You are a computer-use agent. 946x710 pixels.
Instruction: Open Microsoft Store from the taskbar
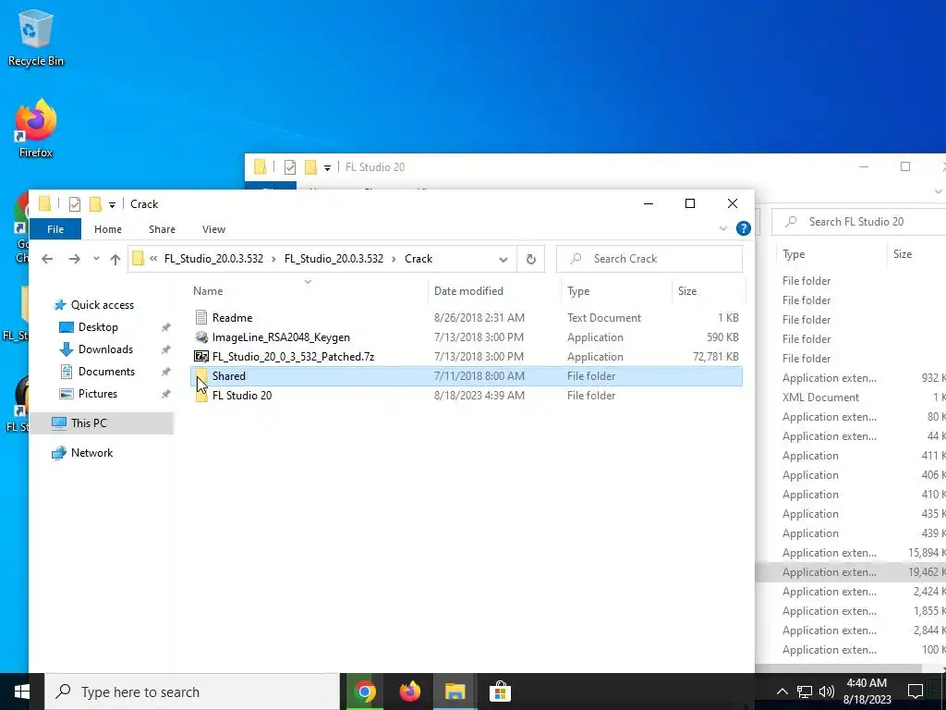(x=500, y=692)
